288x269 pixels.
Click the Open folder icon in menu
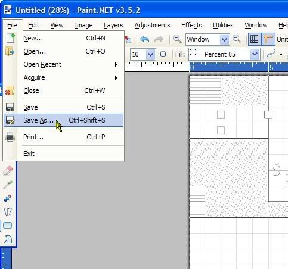pos(10,51)
